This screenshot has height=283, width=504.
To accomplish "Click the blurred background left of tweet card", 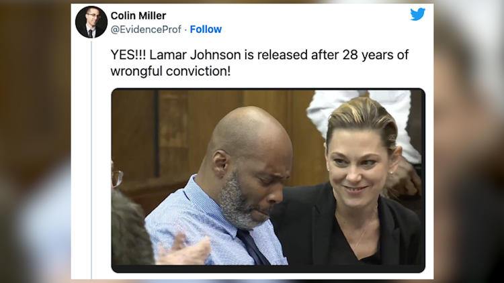I will click(36, 141).
